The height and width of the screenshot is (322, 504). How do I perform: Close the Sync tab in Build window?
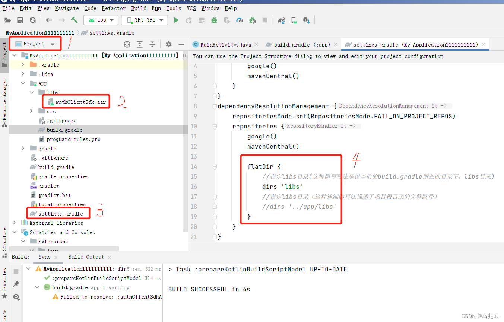[57, 257]
